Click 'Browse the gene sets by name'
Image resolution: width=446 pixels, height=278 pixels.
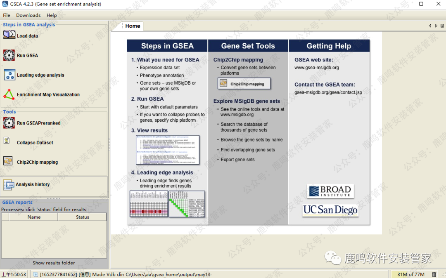[x=252, y=140]
